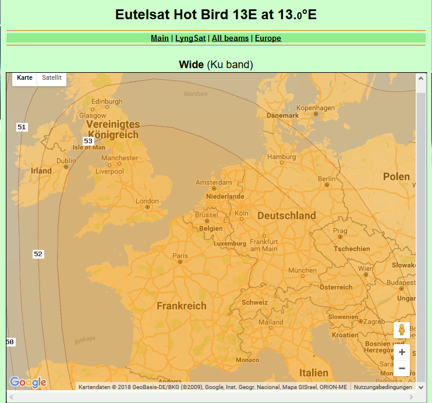
Task: Open the Main link
Action: click(x=160, y=38)
